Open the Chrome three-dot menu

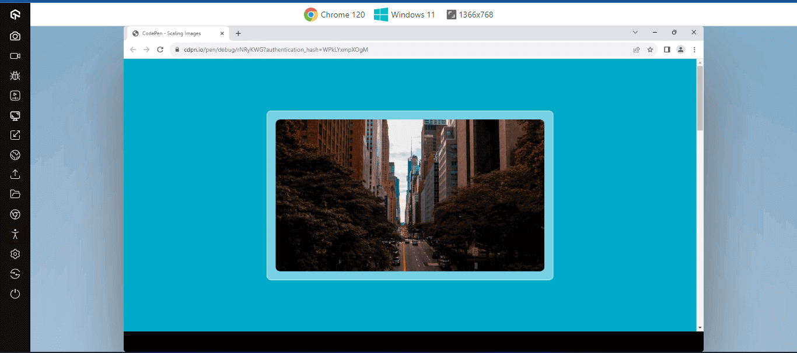(694, 50)
